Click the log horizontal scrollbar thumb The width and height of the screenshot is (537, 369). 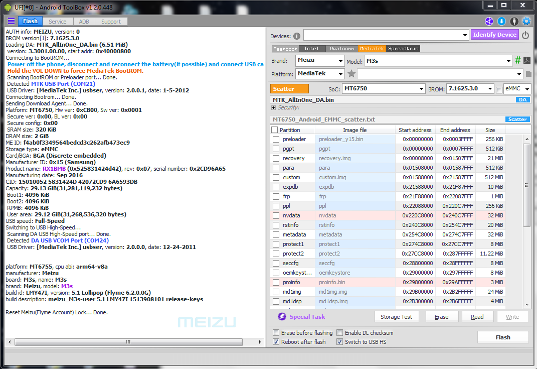(128, 342)
